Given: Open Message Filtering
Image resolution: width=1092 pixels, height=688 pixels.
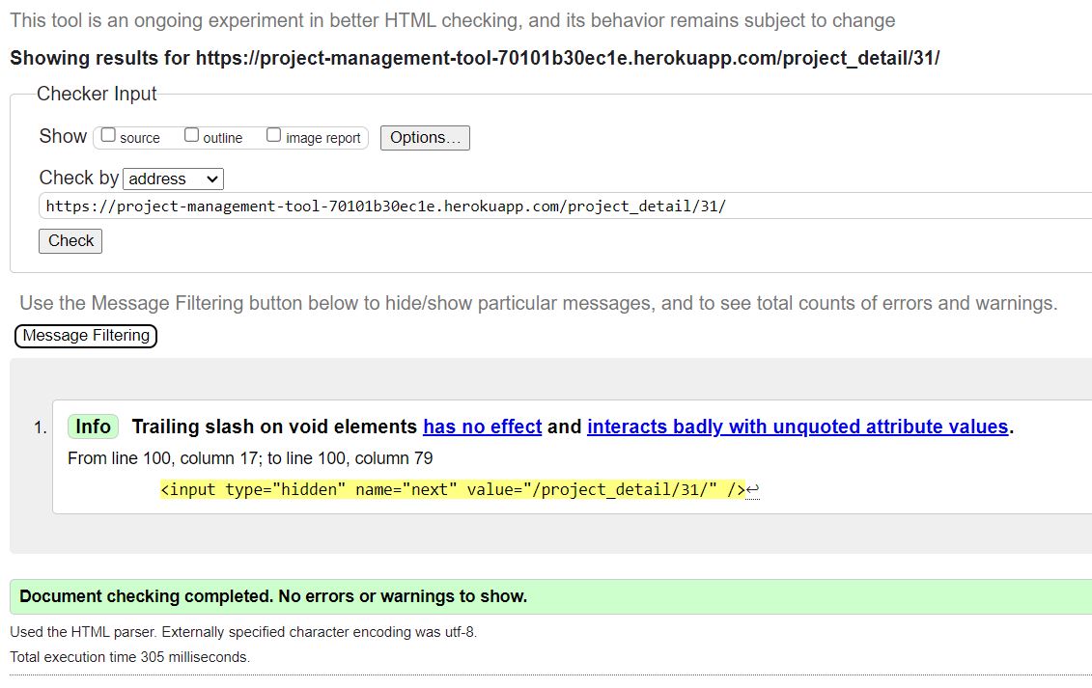Looking at the screenshot, I should click(x=85, y=336).
